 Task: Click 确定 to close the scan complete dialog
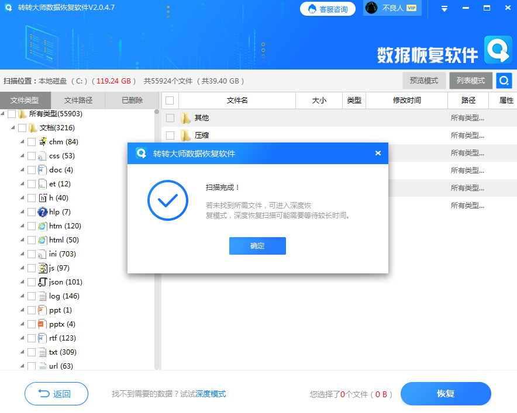[257, 245]
